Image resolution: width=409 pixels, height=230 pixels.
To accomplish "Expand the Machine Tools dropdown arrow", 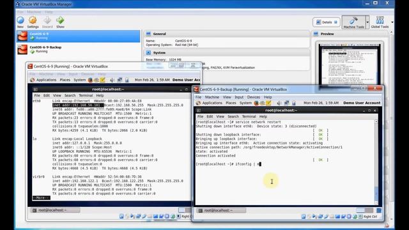I will tap(367, 22).
